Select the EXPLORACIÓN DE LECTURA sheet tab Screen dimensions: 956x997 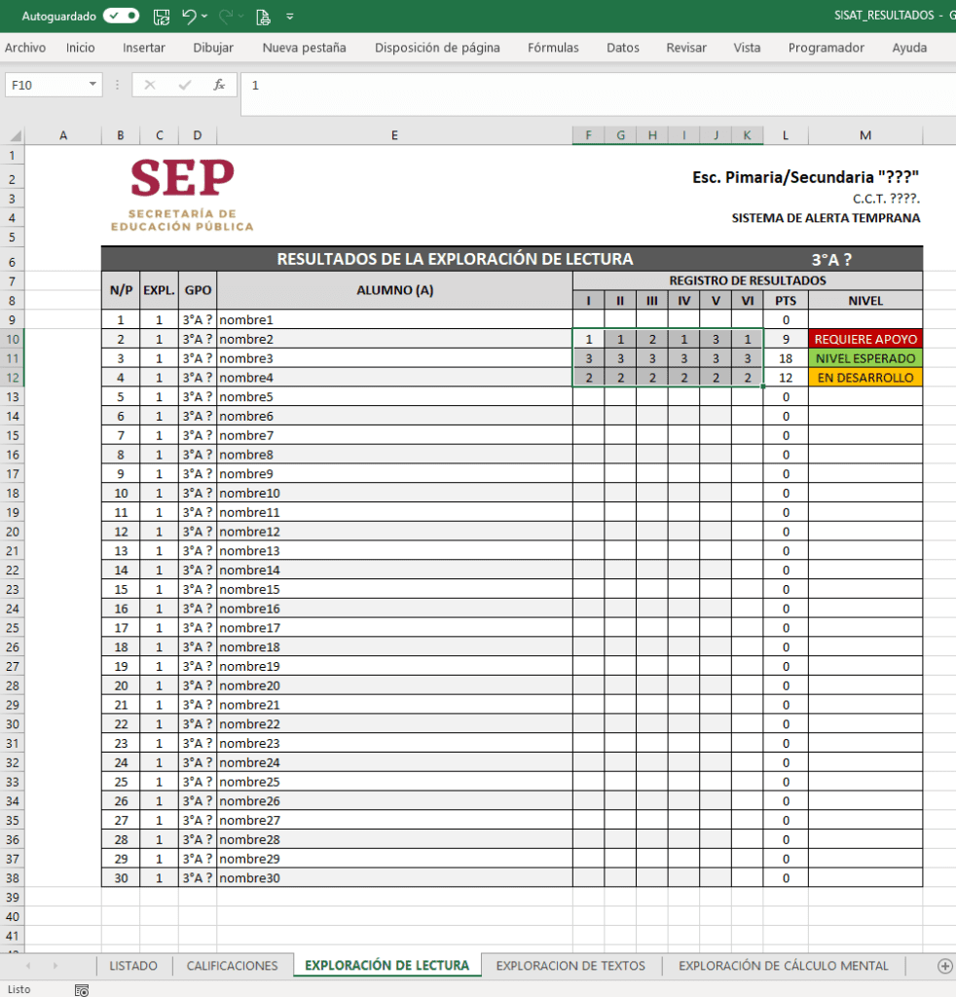[x=387, y=965]
